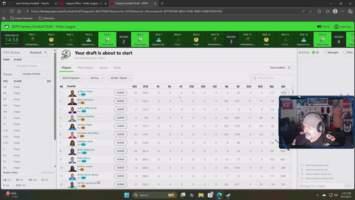Select the Messages activity radio button
Image resolution: width=355 pixels, height=200 pixels.
coord(325,52)
